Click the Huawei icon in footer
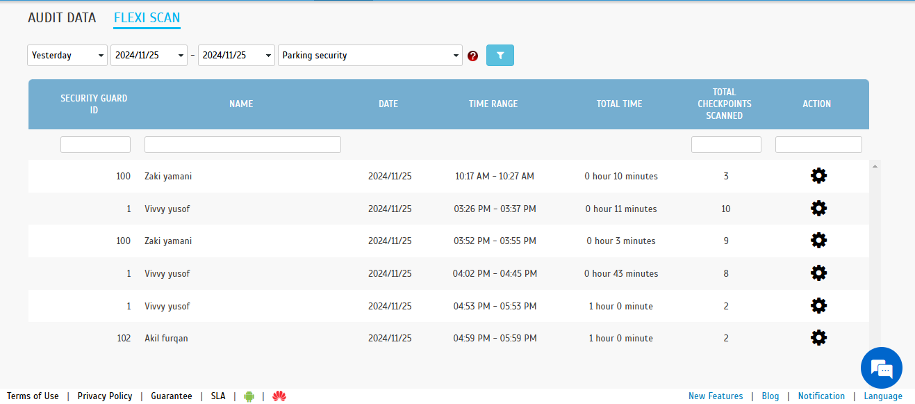The width and height of the screenshot is (915, 404). [279, 396]
